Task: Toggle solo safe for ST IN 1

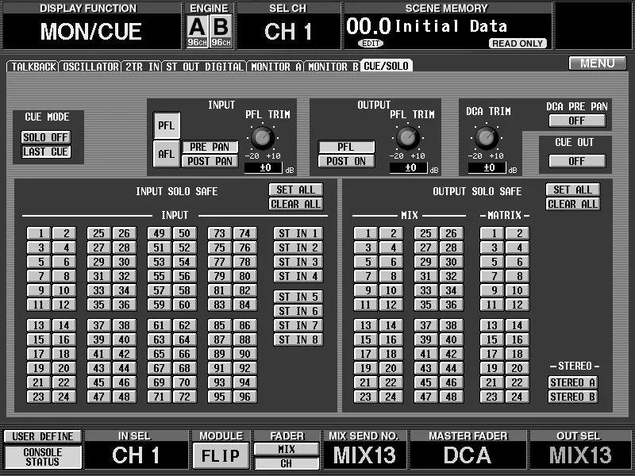Action: click(298, 233)
